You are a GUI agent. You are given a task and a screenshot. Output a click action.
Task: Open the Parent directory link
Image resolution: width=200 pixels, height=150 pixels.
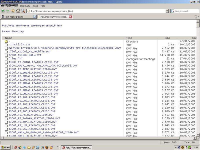coord(13,31)
